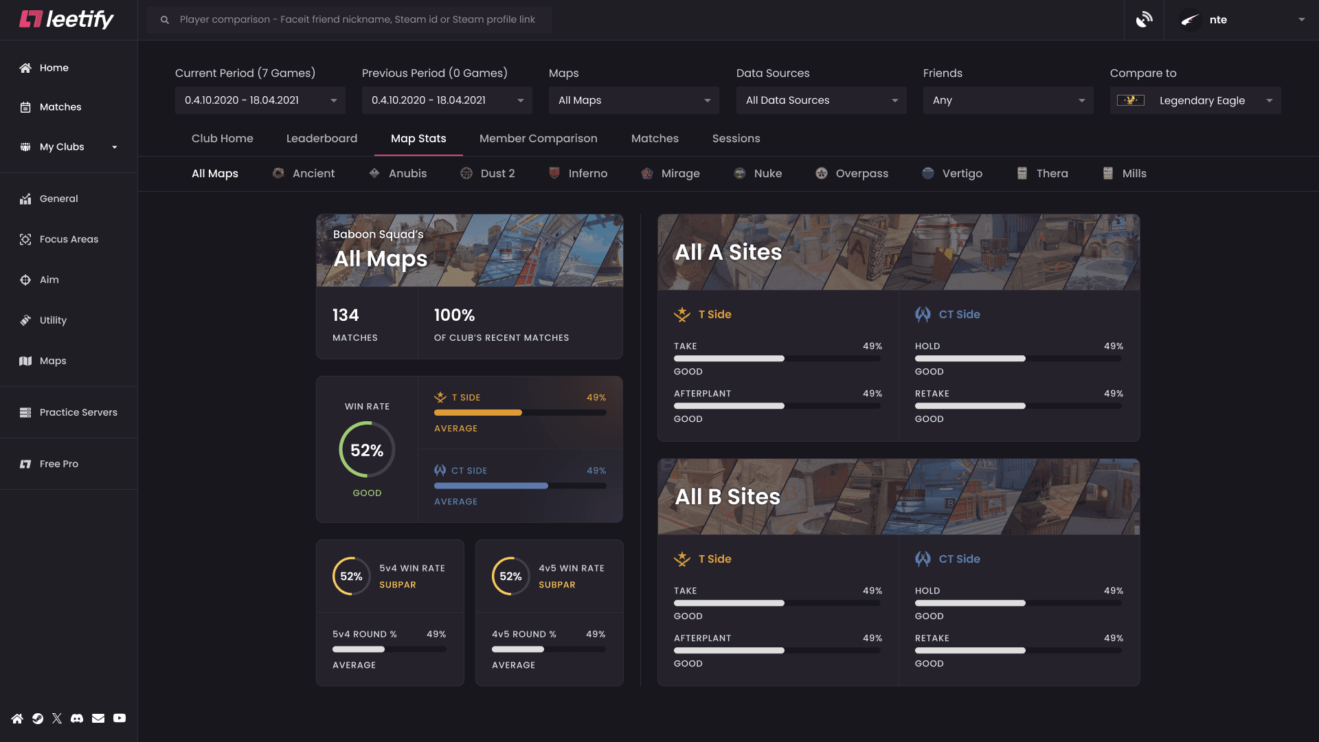Click the YouTube icon in the footer
The image size is (1319, 742).
[120, 718]
